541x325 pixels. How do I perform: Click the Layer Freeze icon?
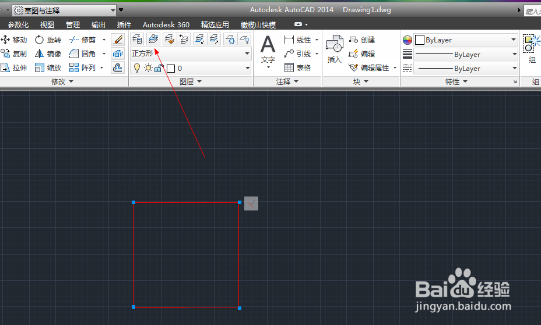(x=230, y=39)
